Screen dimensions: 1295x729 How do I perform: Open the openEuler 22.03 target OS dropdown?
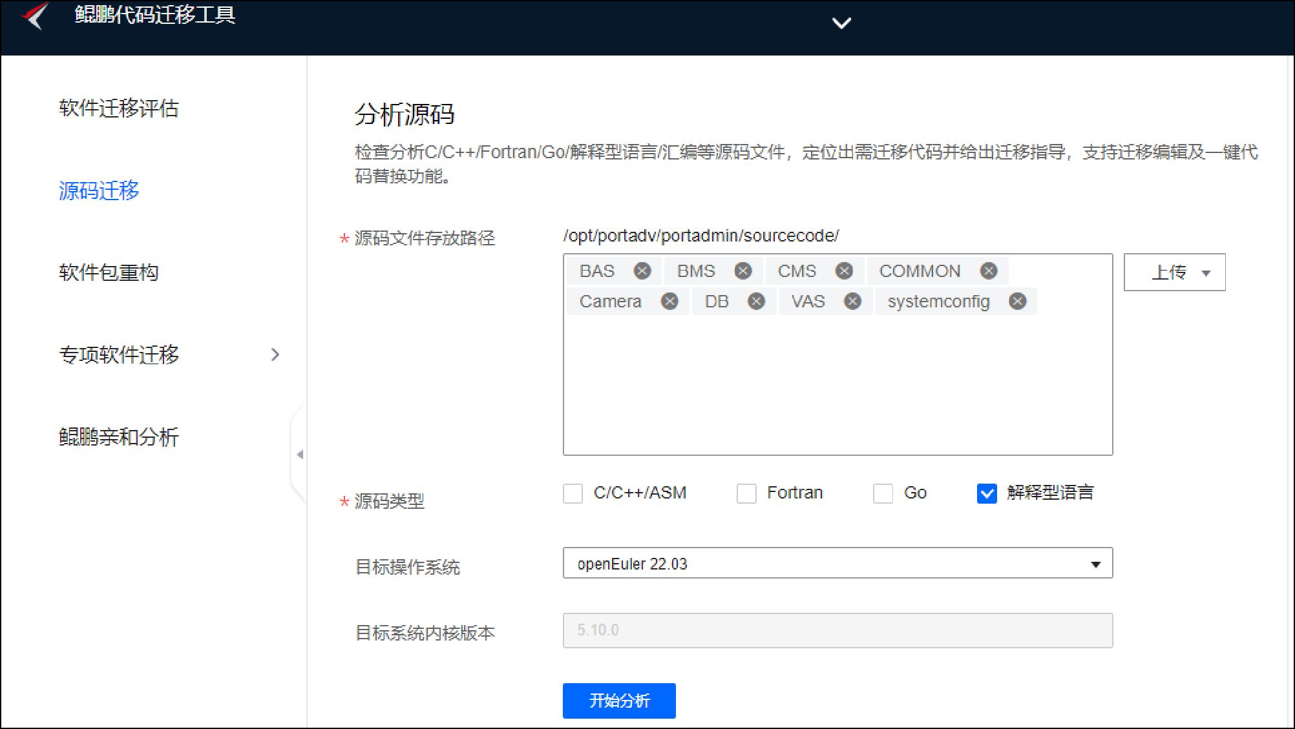[837, 564]
